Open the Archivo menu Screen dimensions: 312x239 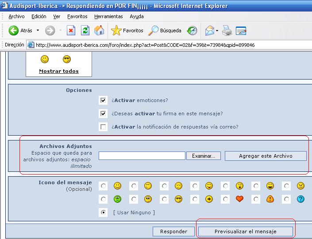coord(16,16)
